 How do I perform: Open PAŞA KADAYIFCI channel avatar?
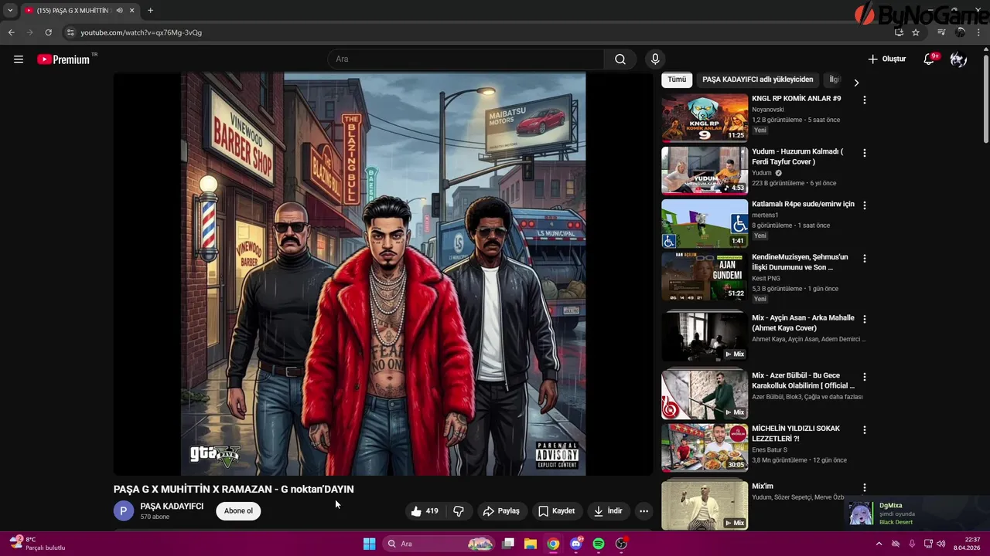tap(123, 510)
